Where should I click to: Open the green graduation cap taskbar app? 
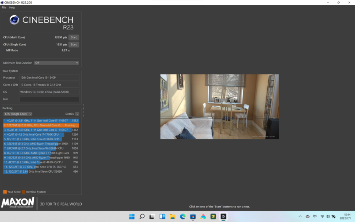point(213,217)
